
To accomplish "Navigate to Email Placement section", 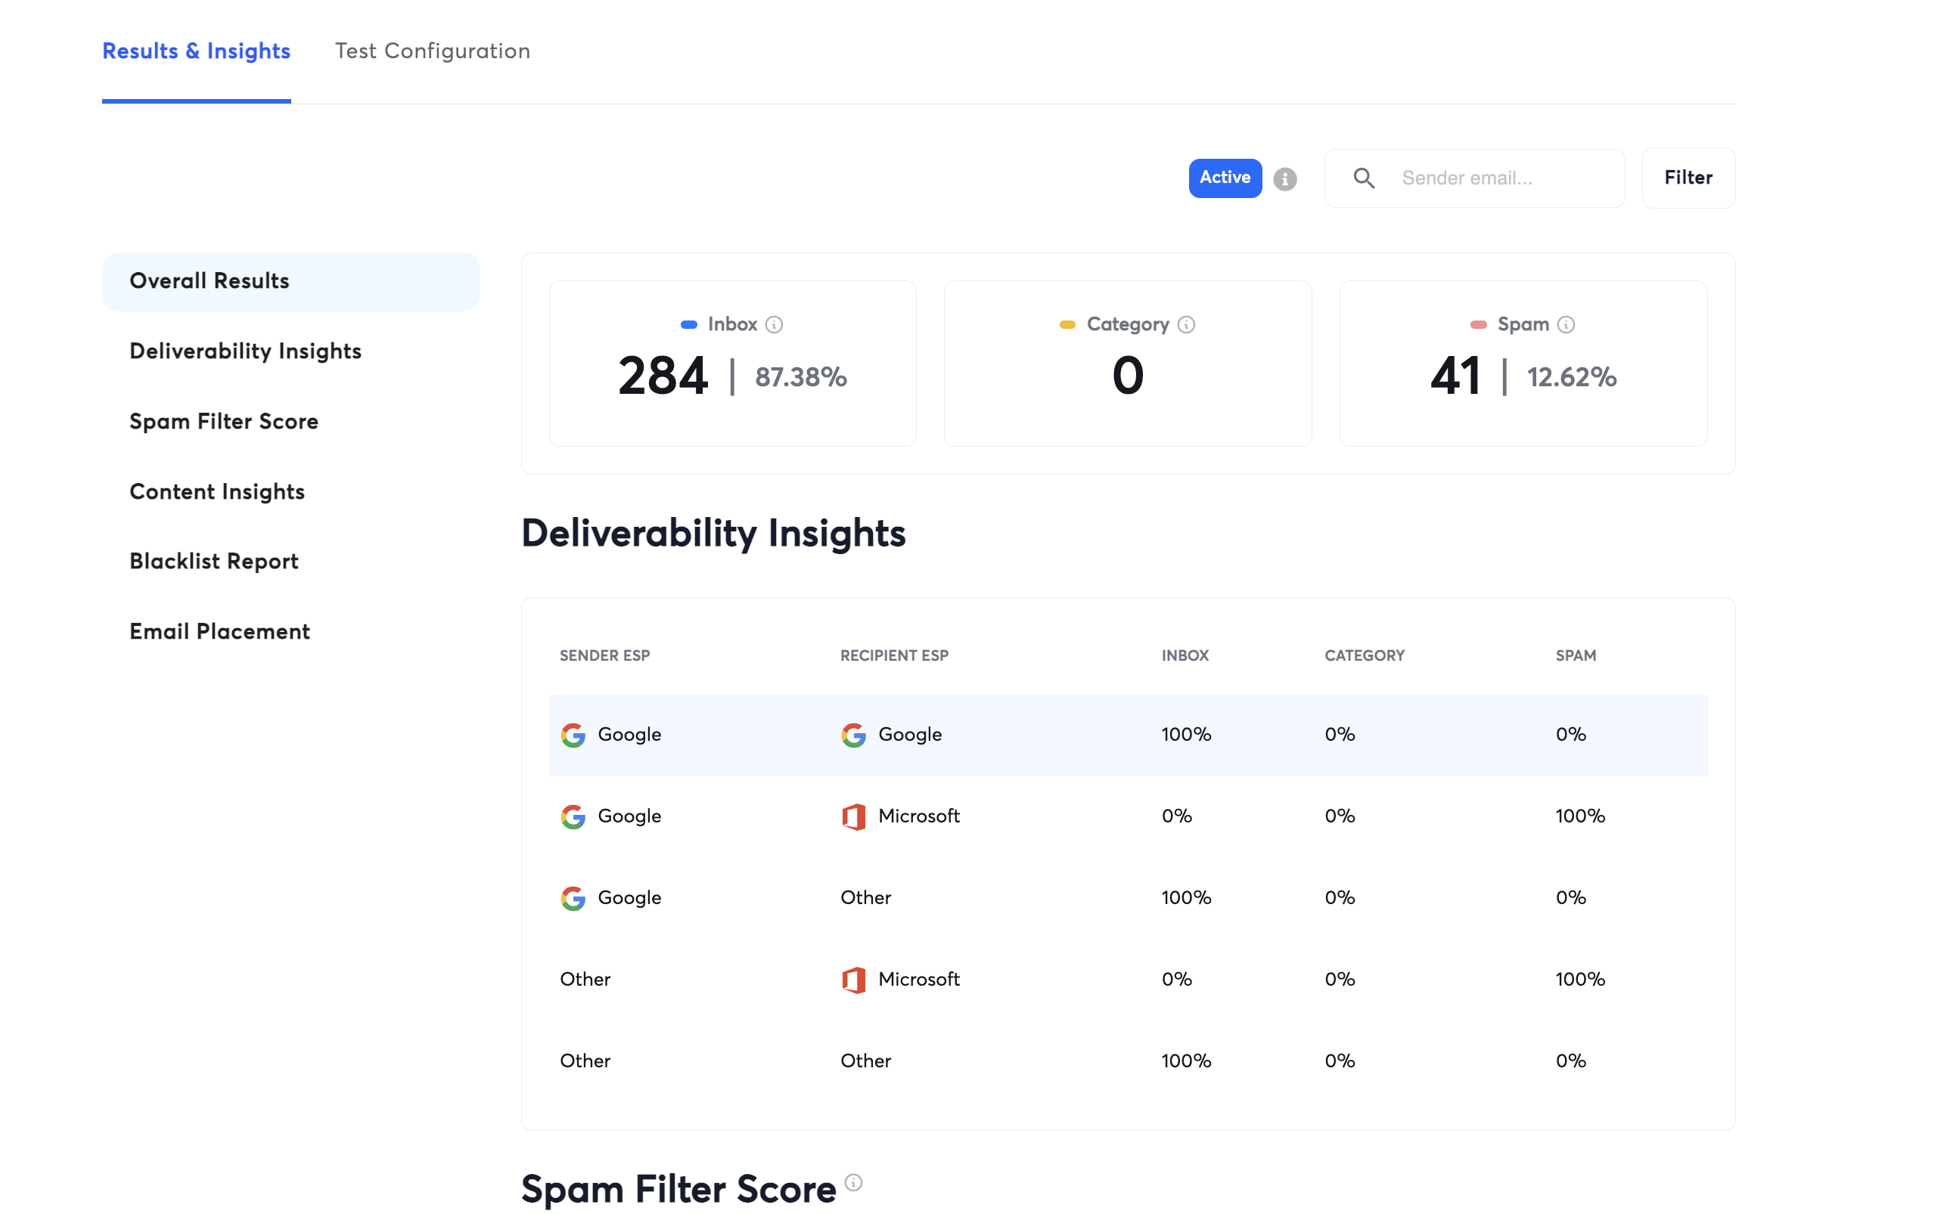I will coord(219,631).
